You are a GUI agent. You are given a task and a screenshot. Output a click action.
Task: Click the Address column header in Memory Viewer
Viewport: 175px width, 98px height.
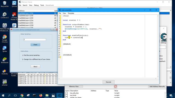[x=21, y=11]
